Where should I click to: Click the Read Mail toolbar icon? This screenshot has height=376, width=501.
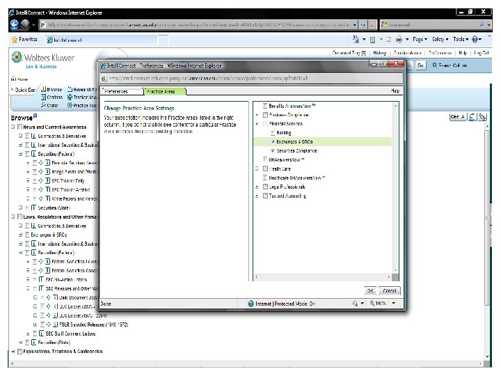tap(388, 40)
